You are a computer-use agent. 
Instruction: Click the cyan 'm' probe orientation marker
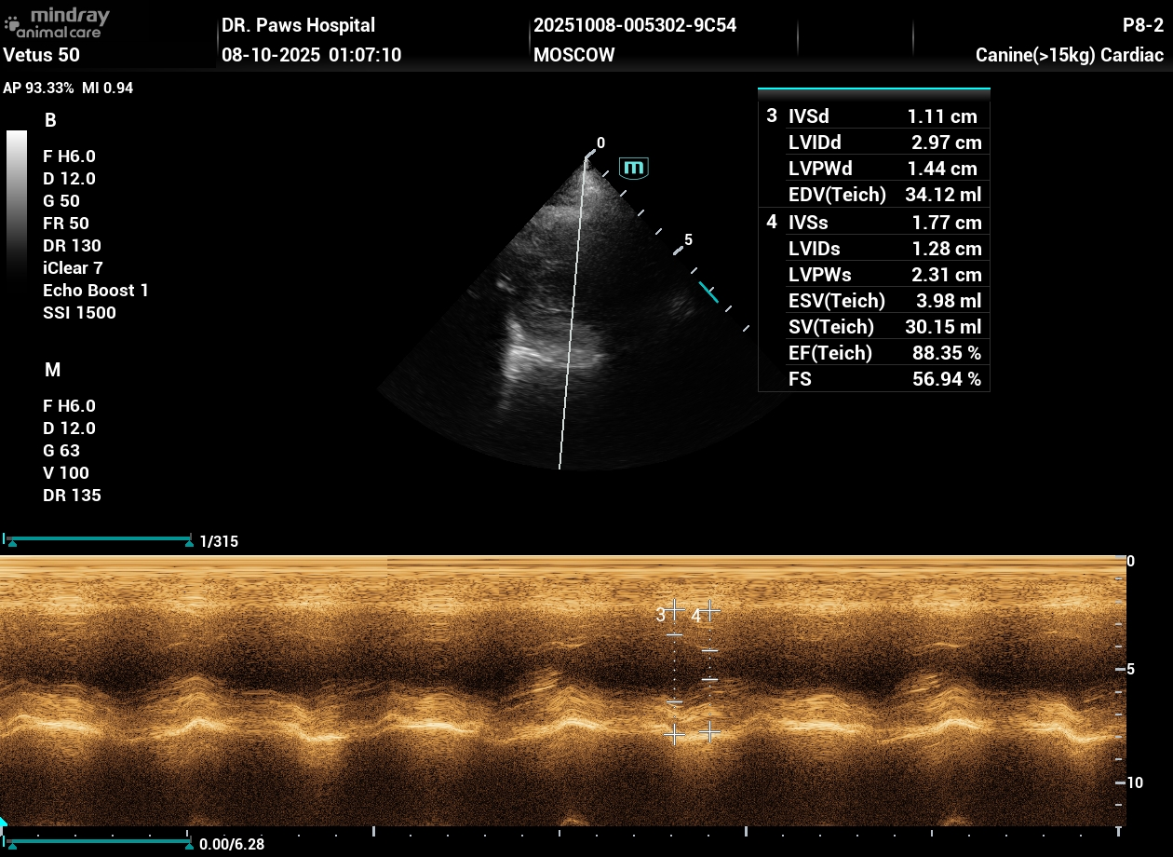click(x=634, y=168)
